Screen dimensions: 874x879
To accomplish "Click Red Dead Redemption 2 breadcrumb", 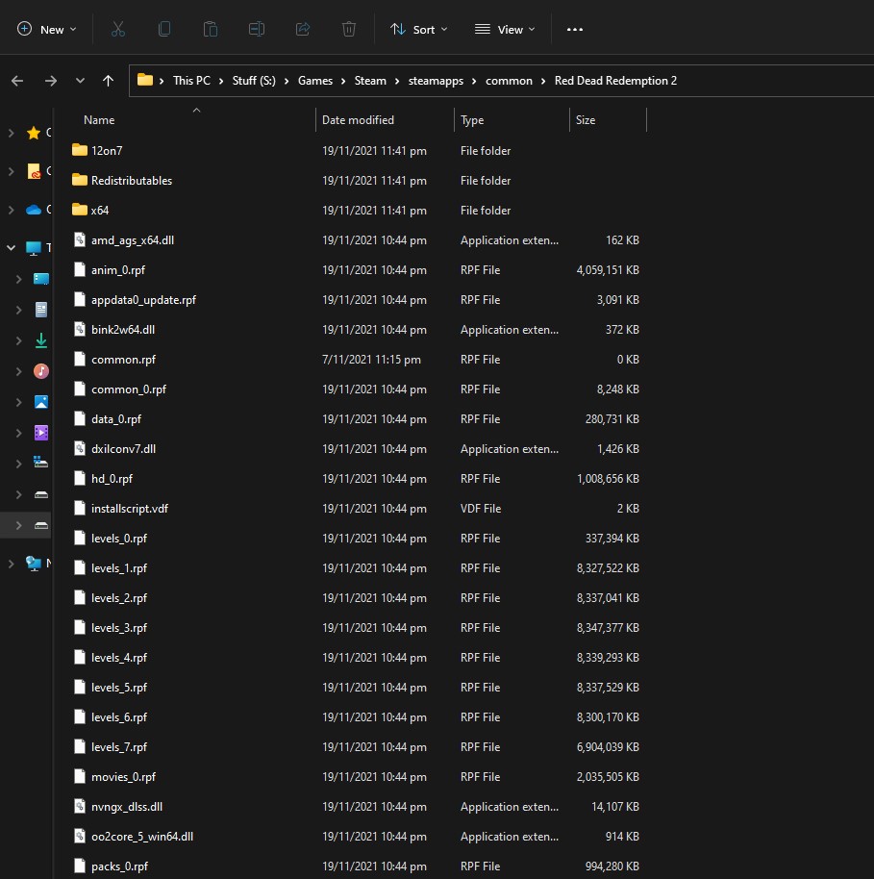I will [x=615, y=81].
